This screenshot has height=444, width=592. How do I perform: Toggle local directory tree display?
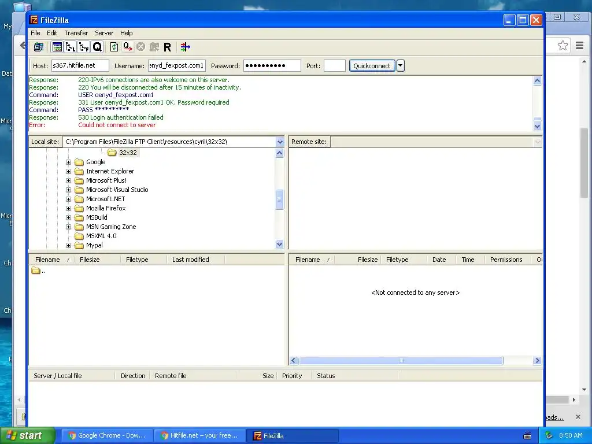click(70, 47)
